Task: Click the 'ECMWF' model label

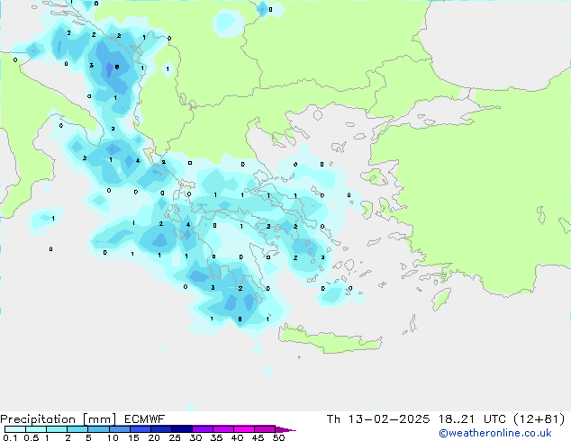Action: (x=145, y=419)
